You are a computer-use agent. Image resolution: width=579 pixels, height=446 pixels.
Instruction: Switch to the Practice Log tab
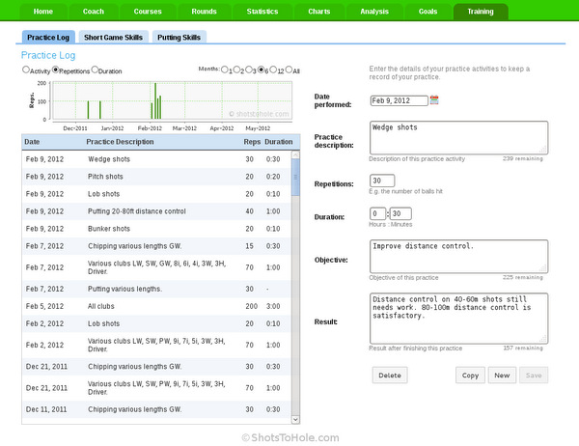tap(48, 37)
